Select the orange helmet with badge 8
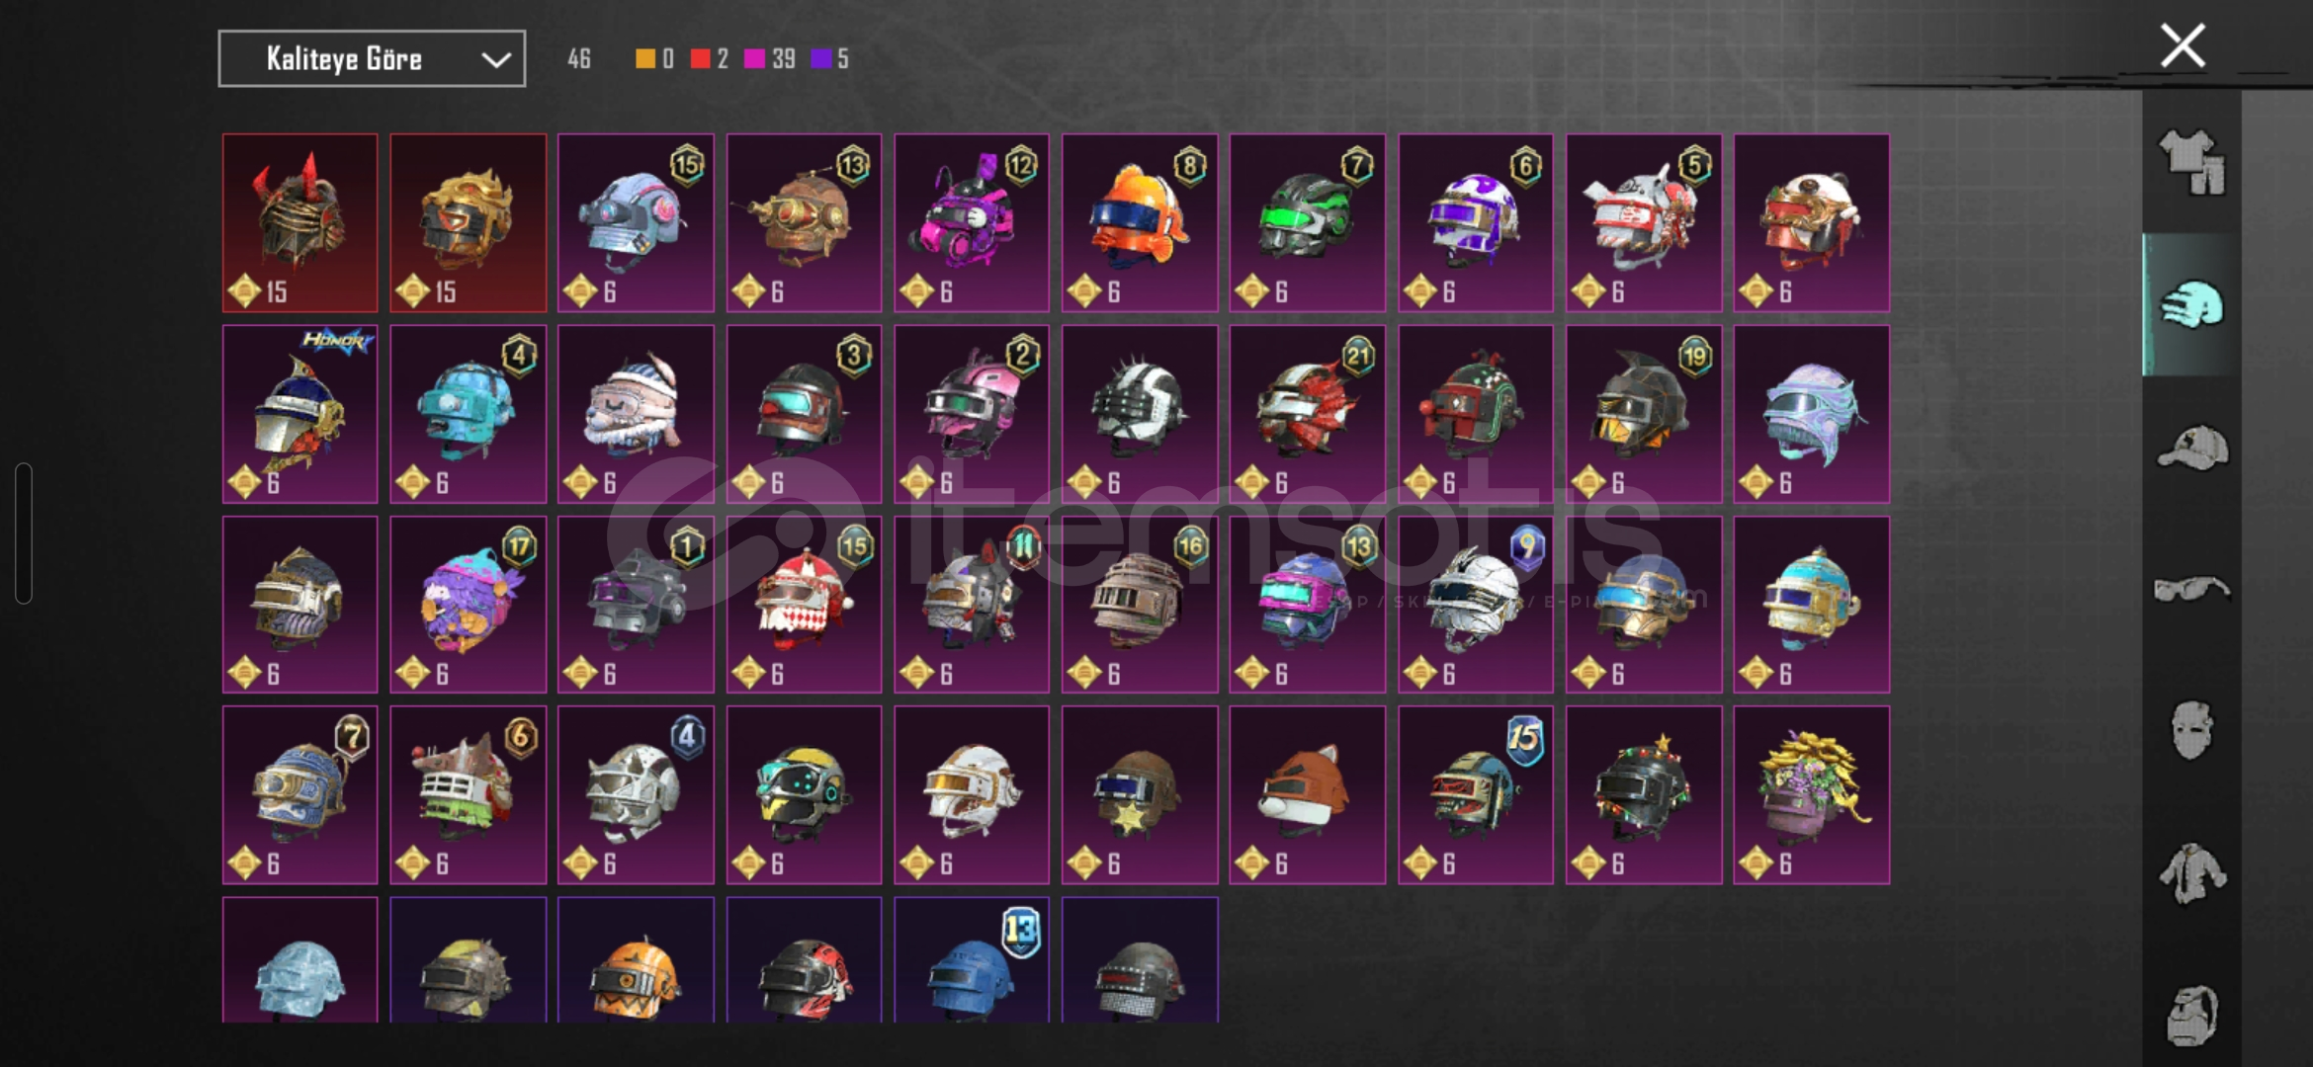 (1140, 223)
